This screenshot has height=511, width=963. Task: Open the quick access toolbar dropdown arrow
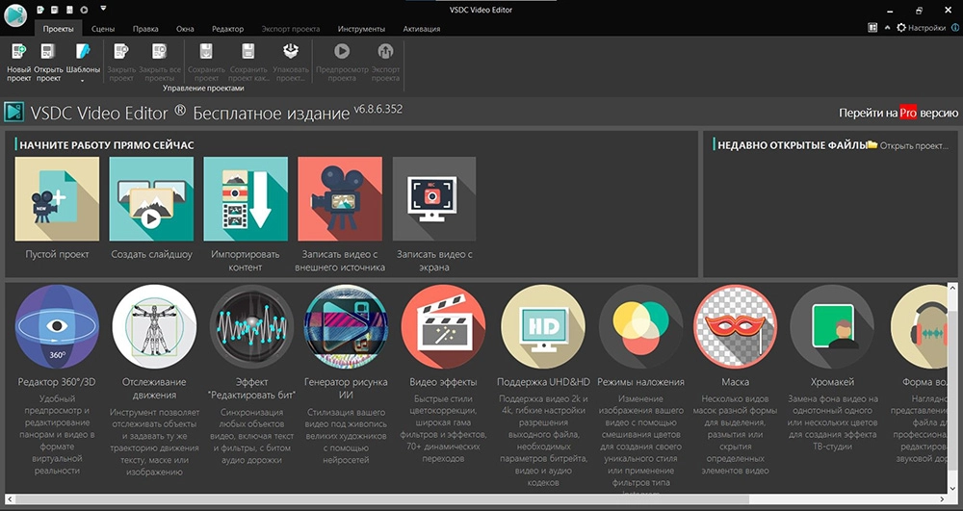click(103, 9)
